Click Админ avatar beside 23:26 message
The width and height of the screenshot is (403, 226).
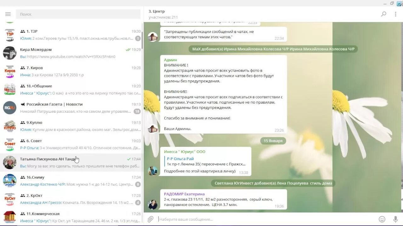(153, 129)
